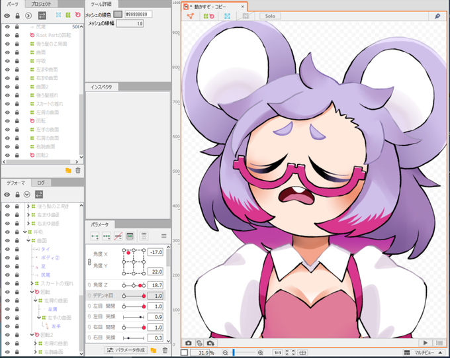The image size is (450, 358).
Task: Toggle the grid display icon in canvas toolbar
Action: coord(246,16)
